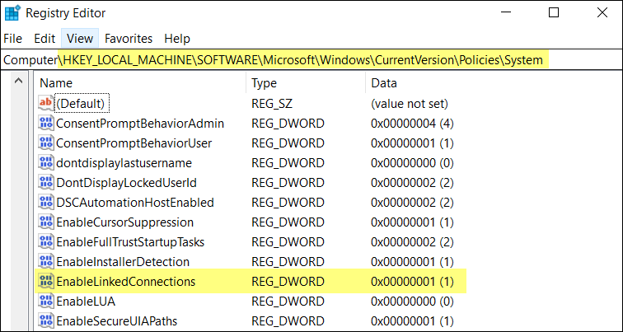Select the ConsentPromptBehaviorAdmin value name
The width and height of the screenshot is (623, 332).
[140, 124]
